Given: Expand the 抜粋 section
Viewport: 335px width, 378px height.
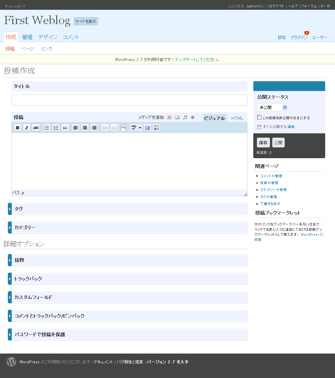Looking at the screenshot, I should pyautogui.click(x=127, y=260).
